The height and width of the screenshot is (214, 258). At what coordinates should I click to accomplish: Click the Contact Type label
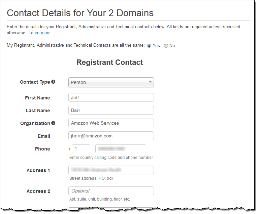pyautogui.click(x=35, y=82)
